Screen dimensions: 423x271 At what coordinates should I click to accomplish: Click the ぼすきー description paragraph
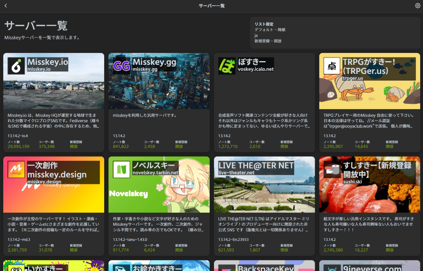[264, 121]
